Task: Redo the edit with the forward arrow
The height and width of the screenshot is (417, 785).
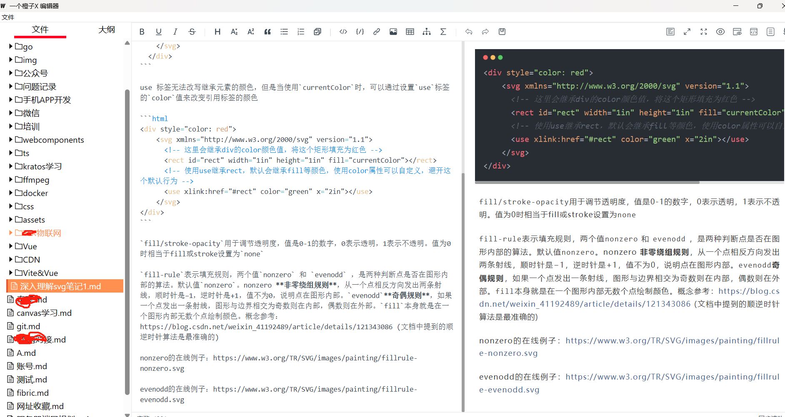Action: coord(485,32)
